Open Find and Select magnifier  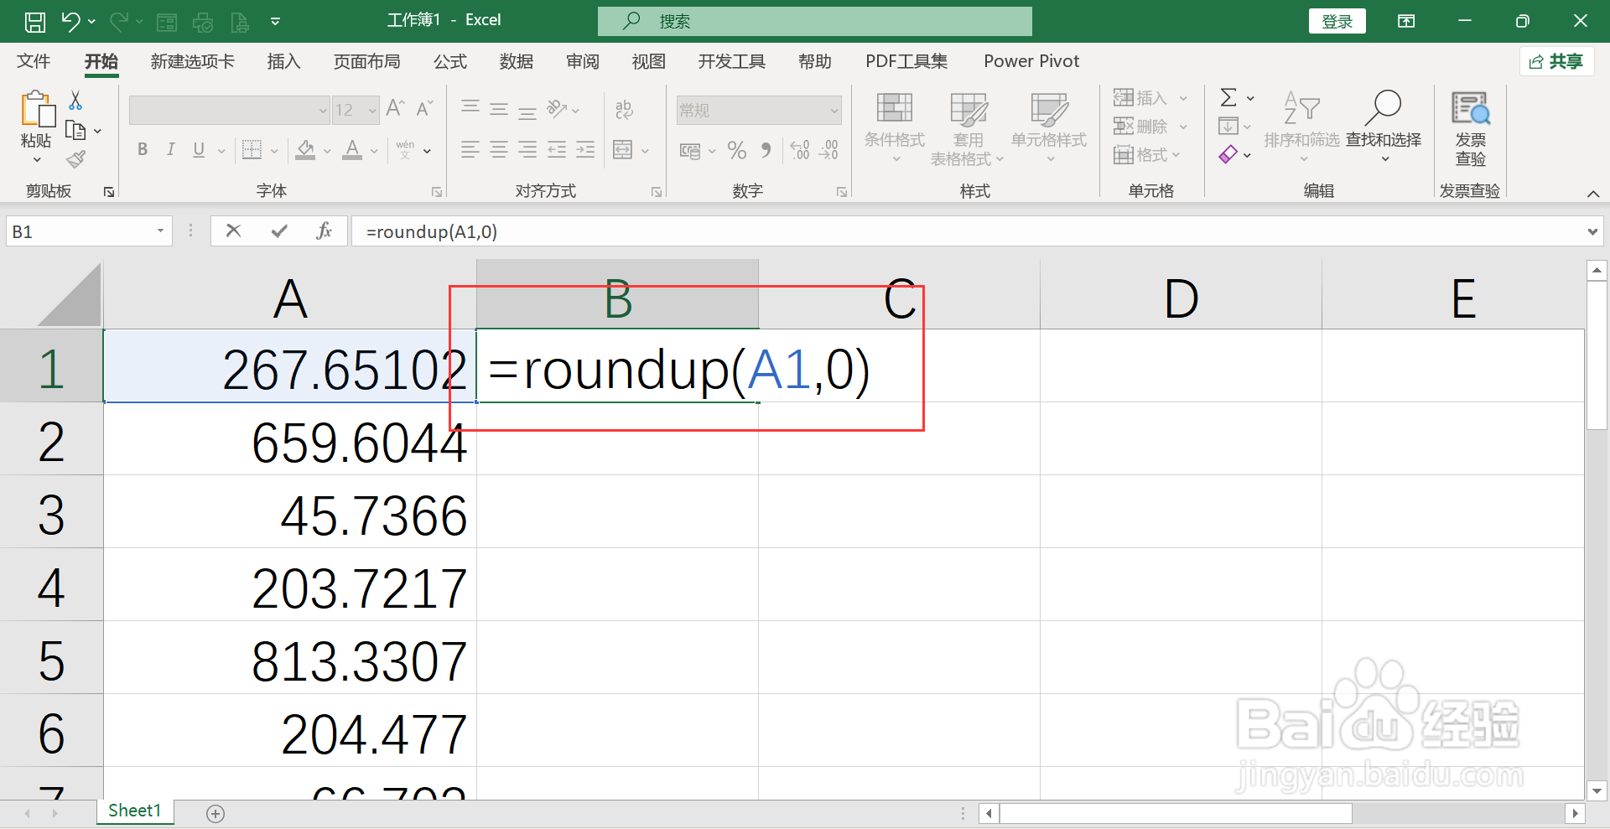tap(1384, 108)
